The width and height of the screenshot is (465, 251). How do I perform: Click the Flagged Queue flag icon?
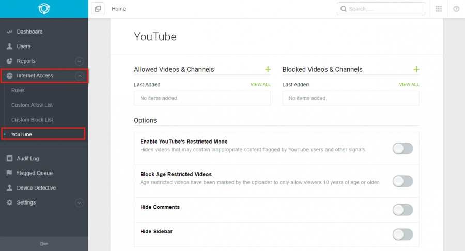pos(9,173)
